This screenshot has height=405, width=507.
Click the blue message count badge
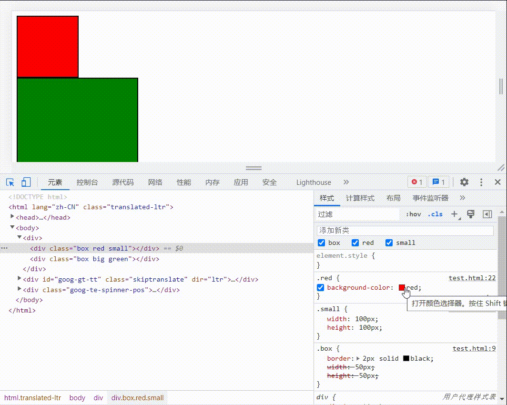(438, 182)
